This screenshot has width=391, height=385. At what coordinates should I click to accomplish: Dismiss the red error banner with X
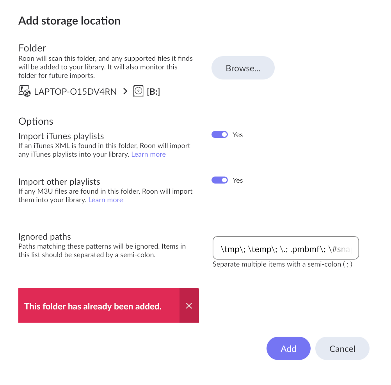tap(189, 306)
